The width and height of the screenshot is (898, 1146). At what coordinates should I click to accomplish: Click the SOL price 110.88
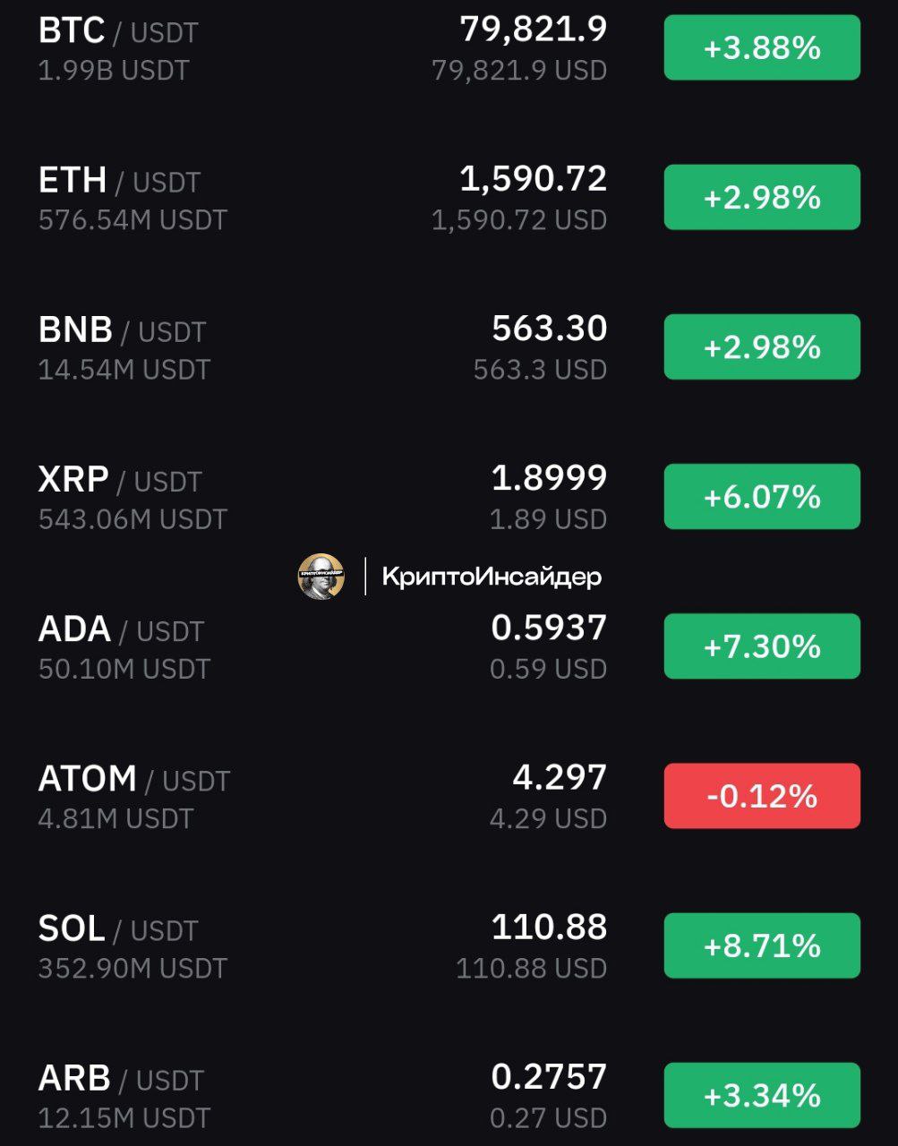point(550,927)
